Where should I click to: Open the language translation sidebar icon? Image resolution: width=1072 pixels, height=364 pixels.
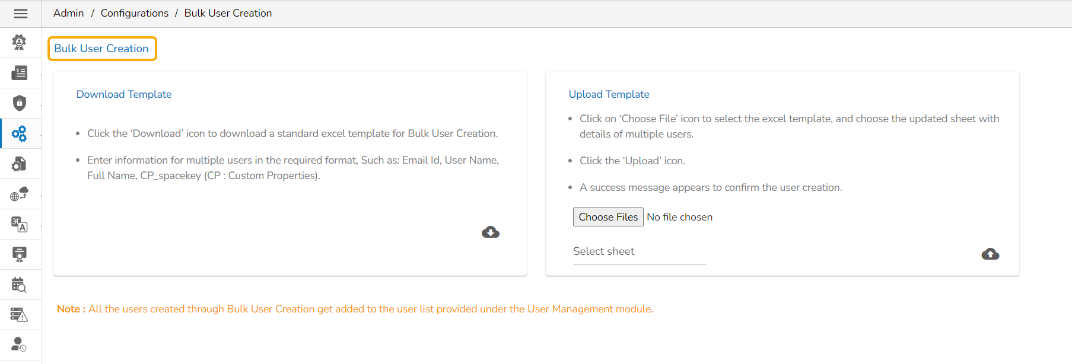20,224
